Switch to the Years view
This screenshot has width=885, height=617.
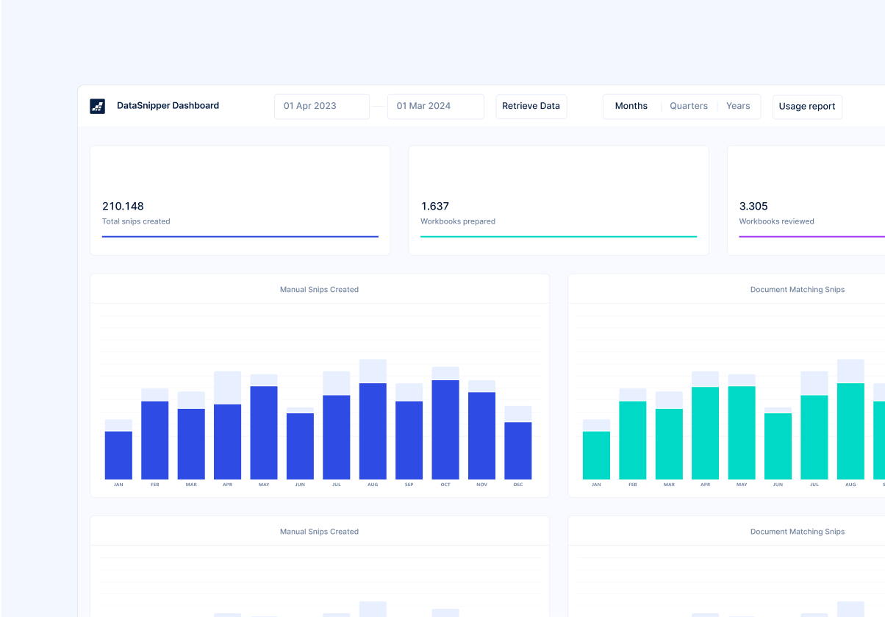pos(738,106)
